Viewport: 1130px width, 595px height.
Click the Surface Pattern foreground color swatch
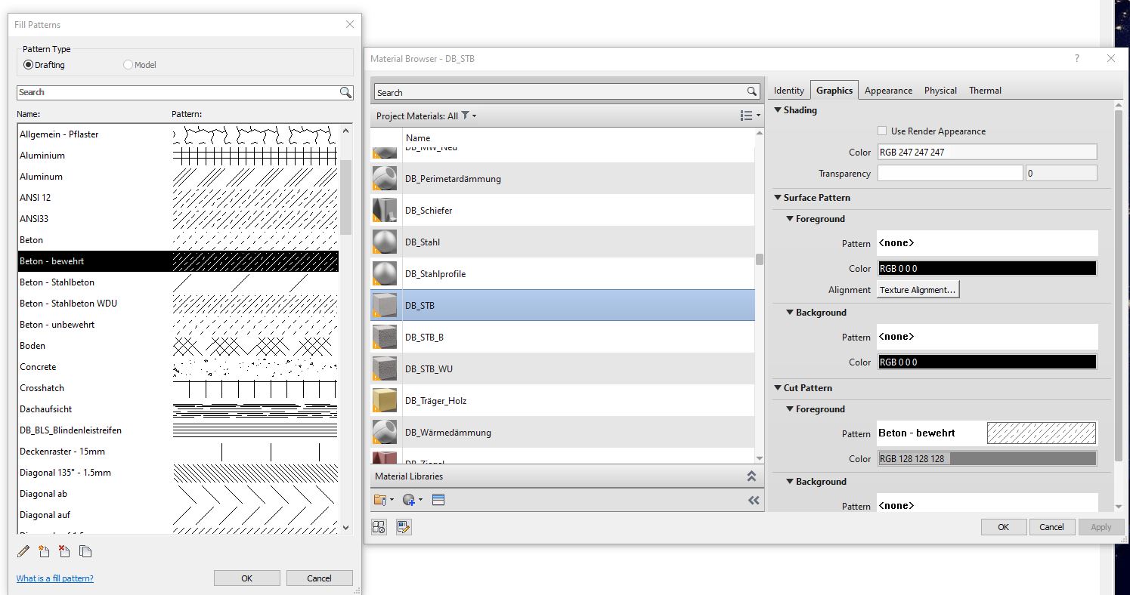click(986, 267)
